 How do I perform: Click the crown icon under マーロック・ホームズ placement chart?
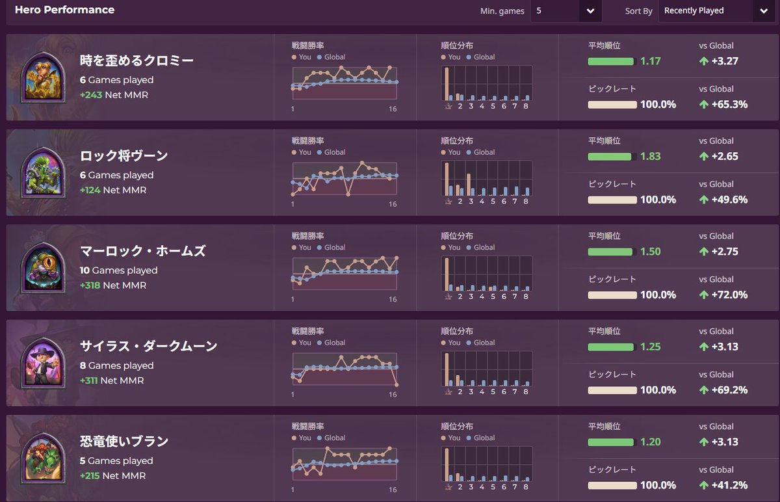(x=448, y=298)
